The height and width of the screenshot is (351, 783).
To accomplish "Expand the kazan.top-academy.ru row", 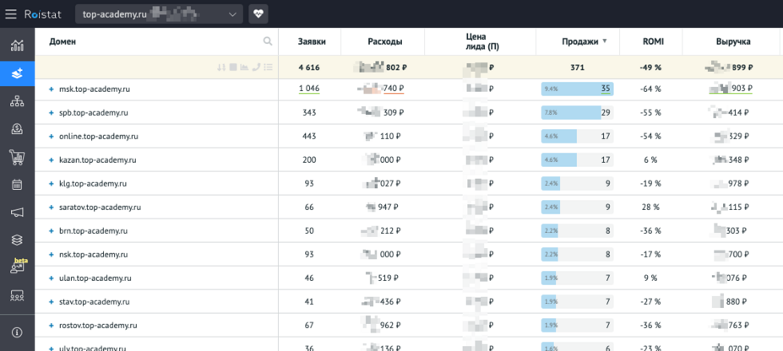I will pyautogui.click(x=52, y=160).
